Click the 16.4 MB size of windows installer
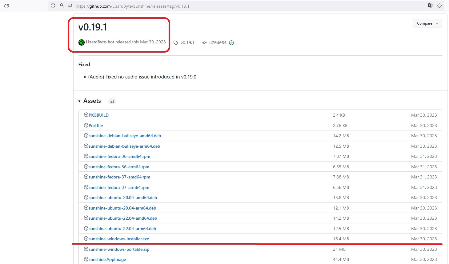Image resolution: width=449 pixels, height=264 pixels. click(x=341, y=239)
